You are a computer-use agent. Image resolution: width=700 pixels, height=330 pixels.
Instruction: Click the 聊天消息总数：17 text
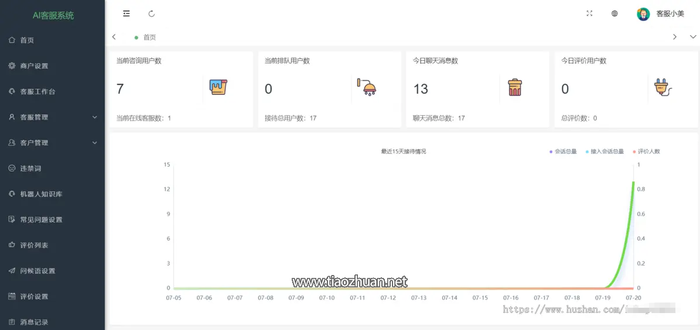coord(439,118)
